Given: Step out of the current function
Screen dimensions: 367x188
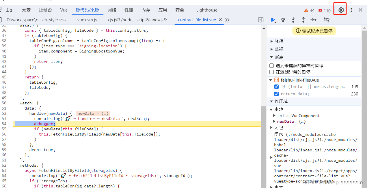Looking at the screenshot, I should [x=303, y=20].
